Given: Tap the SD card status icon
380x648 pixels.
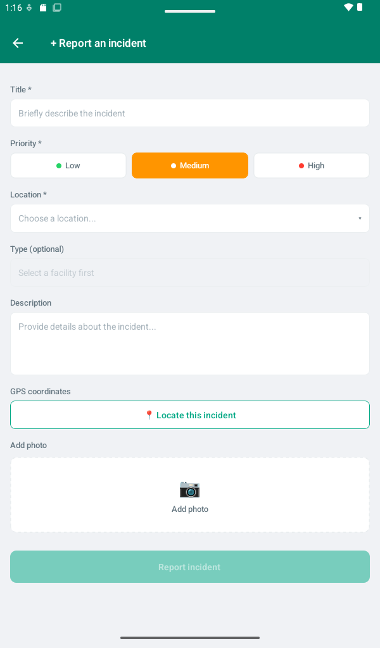Looking at the screenshot, I should (43, 8).
